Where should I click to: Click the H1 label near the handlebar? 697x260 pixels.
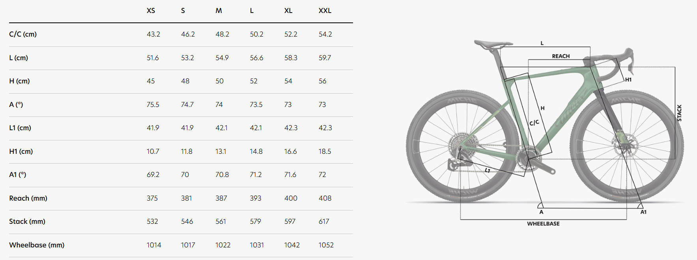click(628, 80)
